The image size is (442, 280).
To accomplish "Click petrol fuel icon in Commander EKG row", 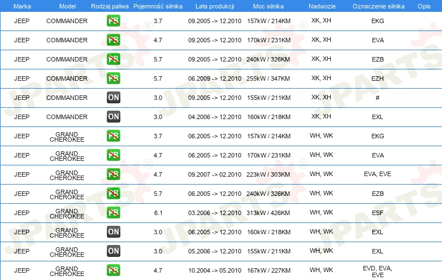I will pyautogui.click(x=113, y=20).
